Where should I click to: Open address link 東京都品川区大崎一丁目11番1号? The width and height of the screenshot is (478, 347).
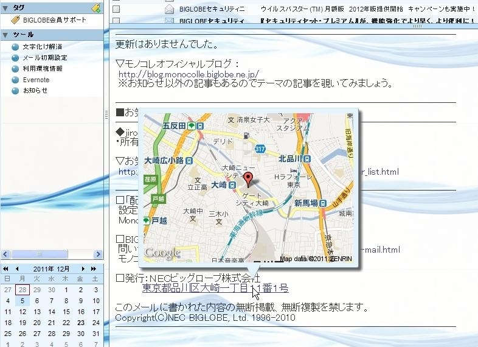[215, 288]
